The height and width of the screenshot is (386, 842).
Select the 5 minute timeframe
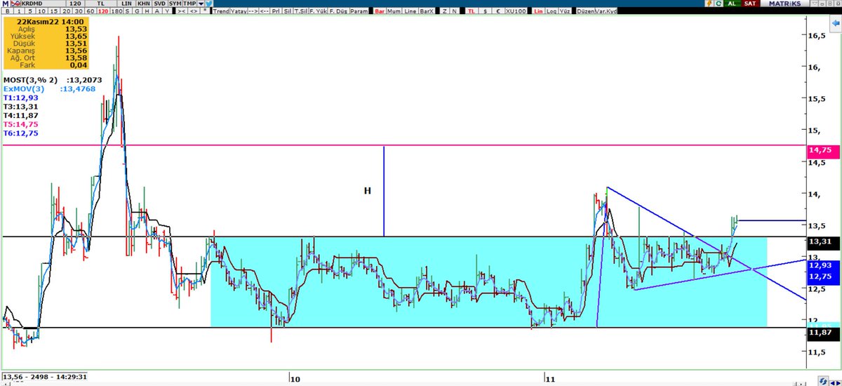point(31,12)
